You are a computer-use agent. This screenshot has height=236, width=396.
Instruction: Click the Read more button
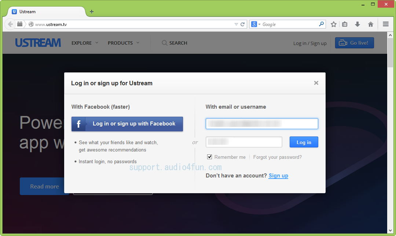pyautogui.click(x=44, y=186)
